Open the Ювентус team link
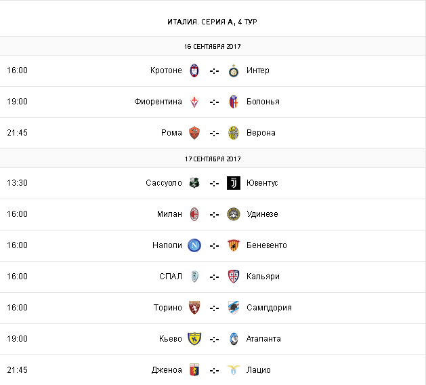426x385 pixels. pyautogui.click(x=262, y=183)
